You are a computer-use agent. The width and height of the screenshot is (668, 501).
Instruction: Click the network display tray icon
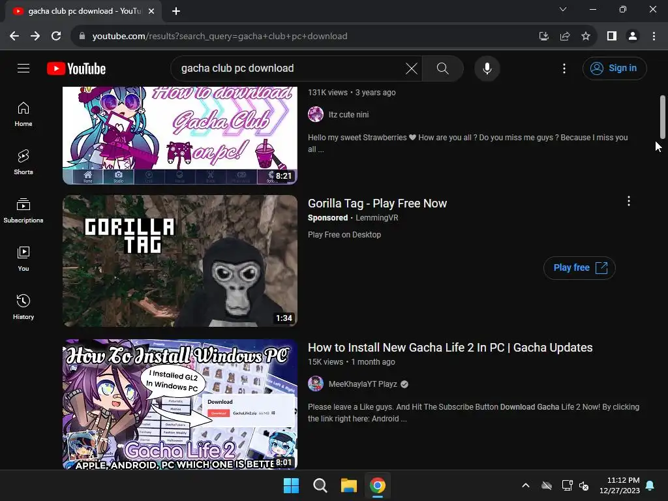567,485
